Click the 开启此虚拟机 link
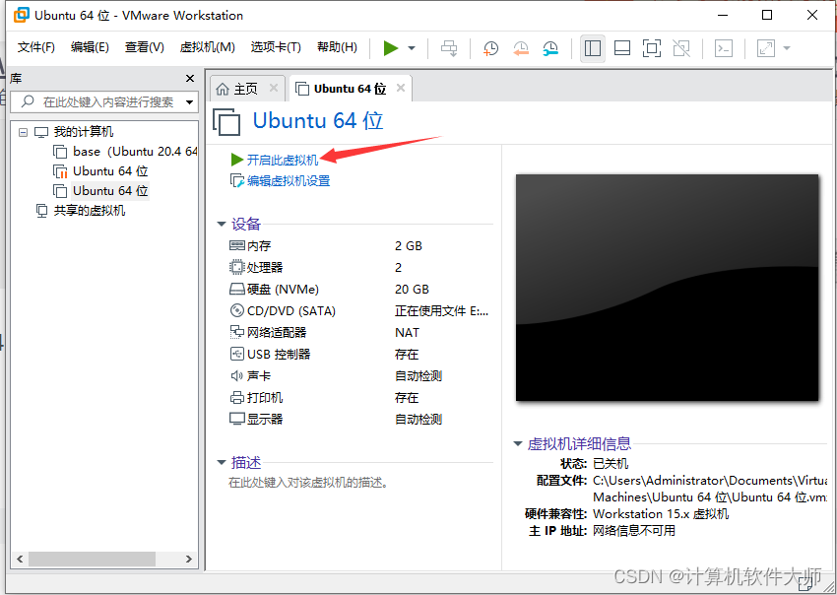The width and height of the screenshot is (837, 595). (283, 160)
